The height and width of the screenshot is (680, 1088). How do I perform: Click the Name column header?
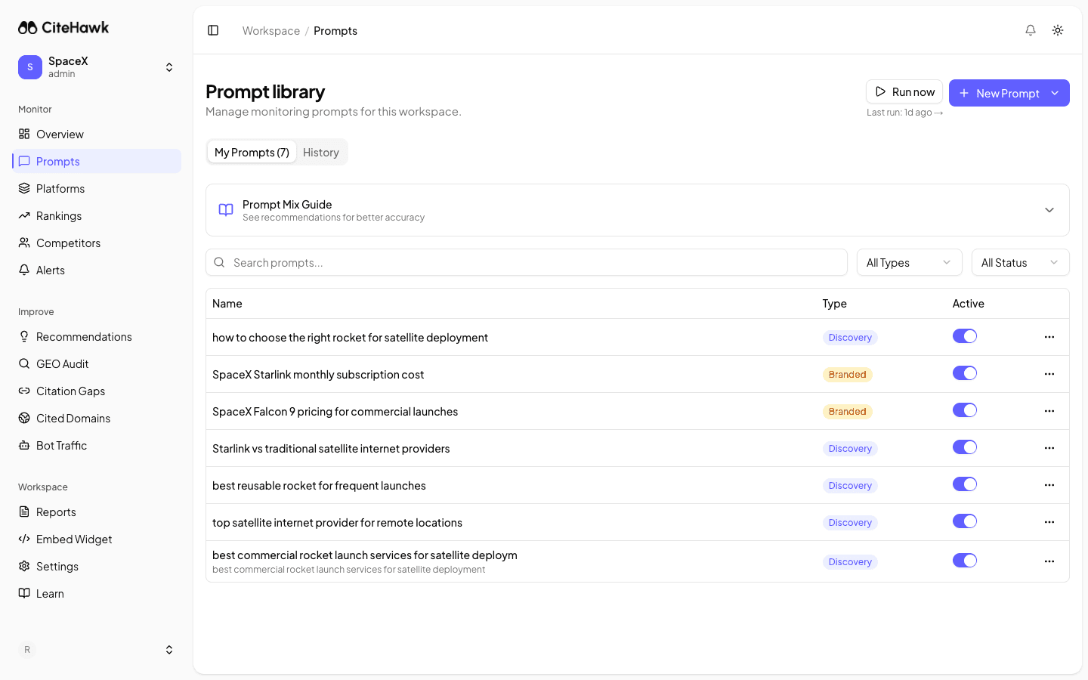(227, 303)
